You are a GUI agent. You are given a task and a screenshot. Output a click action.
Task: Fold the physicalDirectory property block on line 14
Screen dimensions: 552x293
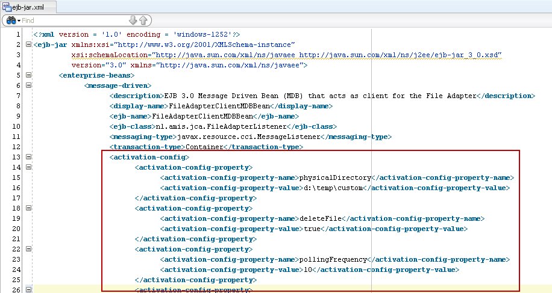[x=28, y=167]
